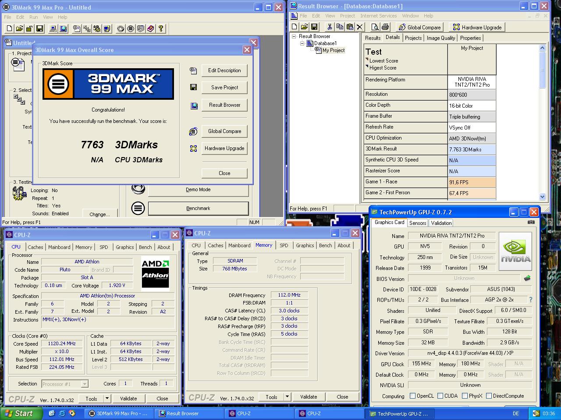Click the Benchmark button in 3DMark main window
Image resolution: width=561 pixels, height=420 pixels.
click(x=198, y=209)
